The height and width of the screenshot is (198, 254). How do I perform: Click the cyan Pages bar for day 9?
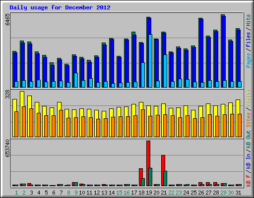(x=76, y=80)
